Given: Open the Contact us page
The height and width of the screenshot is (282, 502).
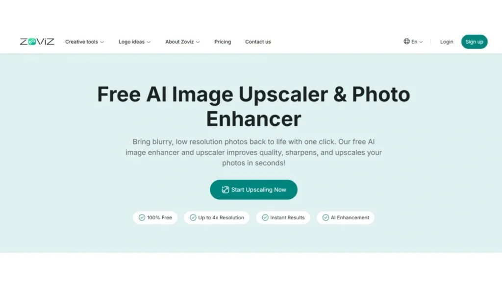Looking at the screenshot, I should [x=258, y=42].
